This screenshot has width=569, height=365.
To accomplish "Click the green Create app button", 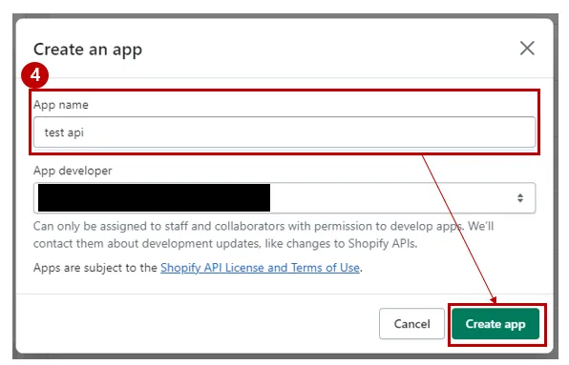I will [x=495, y=324].
